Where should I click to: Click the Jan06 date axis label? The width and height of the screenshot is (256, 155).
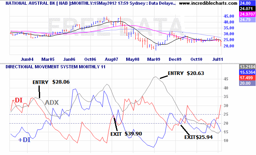click(x=69, y=59)
